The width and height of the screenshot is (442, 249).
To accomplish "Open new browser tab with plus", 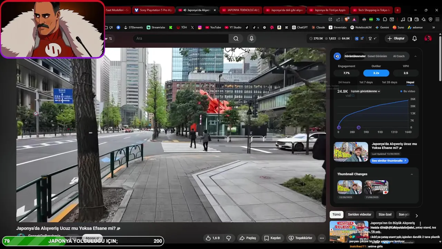I will (397, 10).
